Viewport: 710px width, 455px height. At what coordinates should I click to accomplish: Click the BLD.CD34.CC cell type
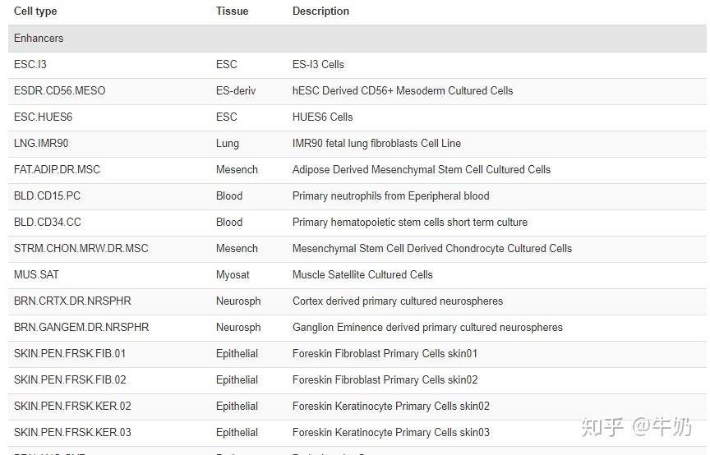tap(47, 222)
